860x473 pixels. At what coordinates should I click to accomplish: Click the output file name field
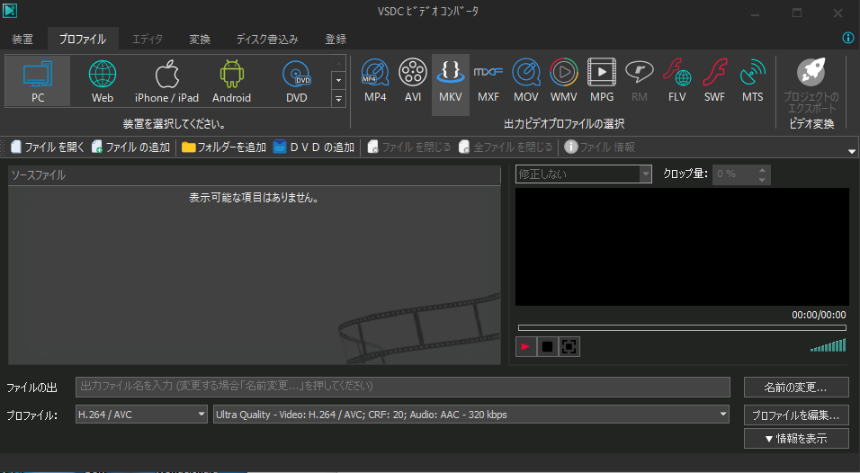pyautogui.click(x=403, y=387)
